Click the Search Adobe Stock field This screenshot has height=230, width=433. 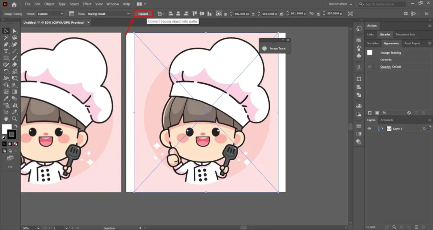pos(382,4)
